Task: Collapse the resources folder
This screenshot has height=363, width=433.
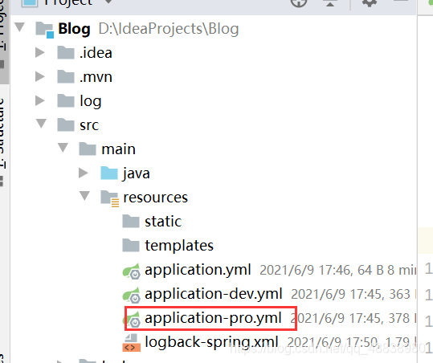Action: [x=84, y=196]
